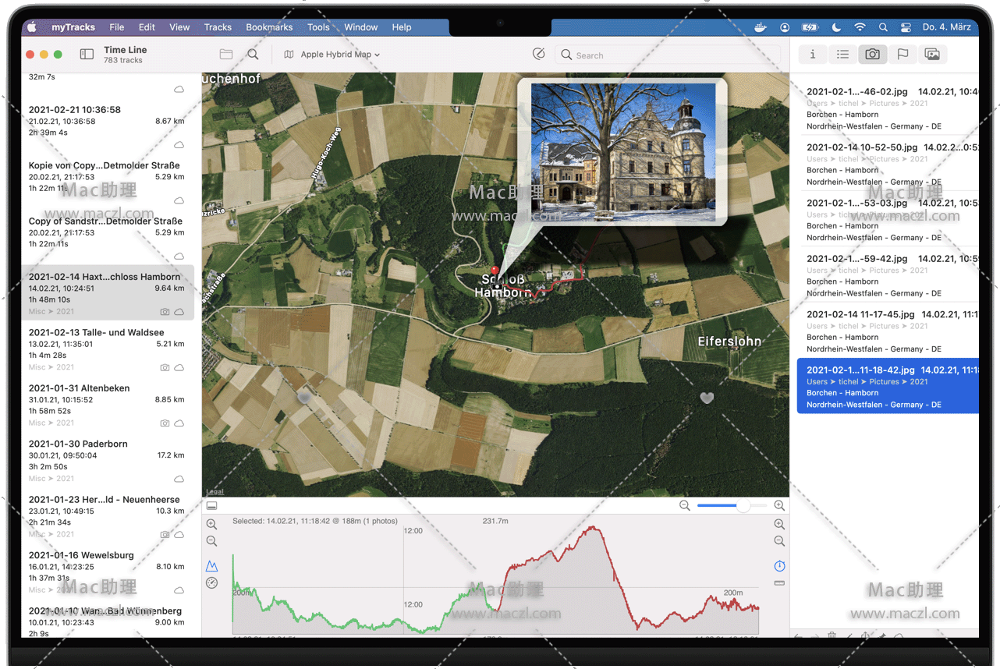Click the track list magnifier icon
This screenshot has height=669, width=1000.
pos(253,55)
